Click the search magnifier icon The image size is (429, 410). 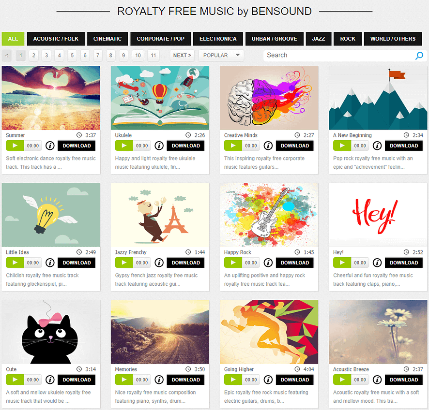[419, 56]
